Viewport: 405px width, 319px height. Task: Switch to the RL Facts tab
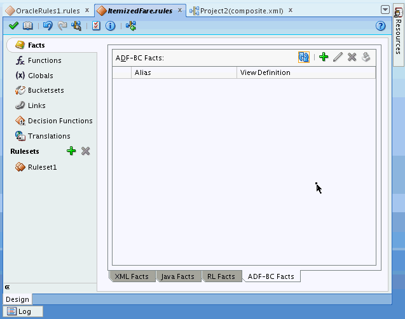pyautogui.click(x=221, y=276)
